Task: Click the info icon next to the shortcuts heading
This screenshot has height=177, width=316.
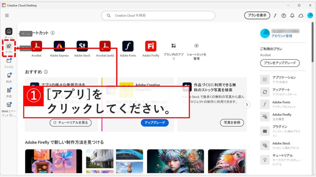Action: 52,33
